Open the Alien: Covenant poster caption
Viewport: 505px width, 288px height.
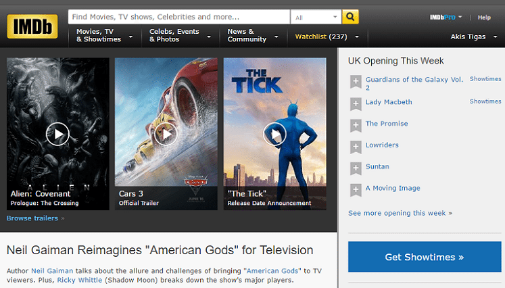click(45, 198)
